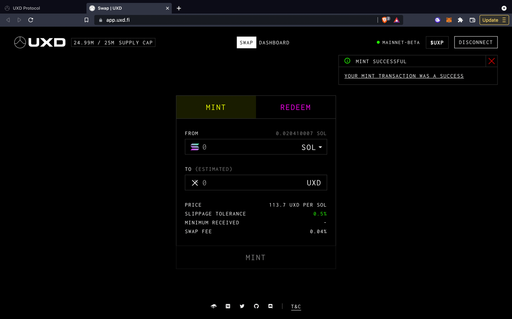Open 'Your mint transaction was a success' link
Screen dimensions: 512x319
404,76
